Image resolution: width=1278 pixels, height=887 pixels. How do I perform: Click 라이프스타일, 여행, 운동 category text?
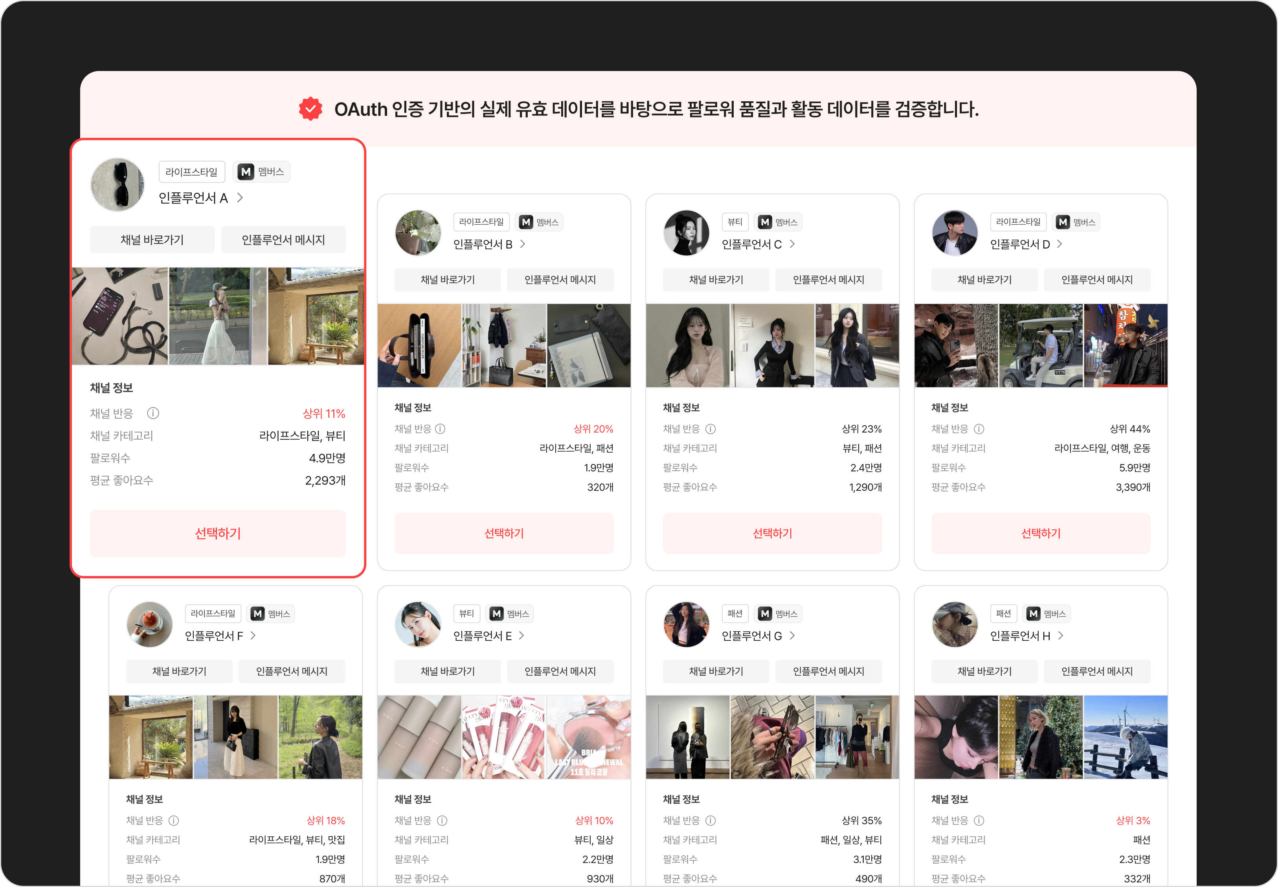(1102, 448)
